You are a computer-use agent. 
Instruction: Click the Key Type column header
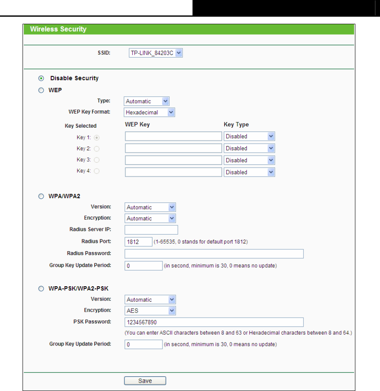pyautogui.click(x=236, y=124)
